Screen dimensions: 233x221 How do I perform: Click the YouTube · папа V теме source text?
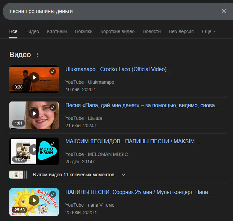point(90,205)
